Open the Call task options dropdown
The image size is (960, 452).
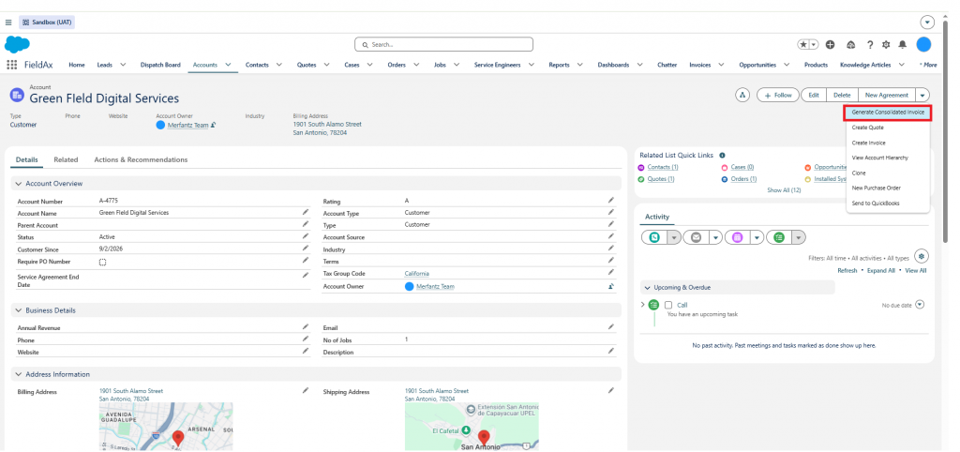tap(919, 305)
